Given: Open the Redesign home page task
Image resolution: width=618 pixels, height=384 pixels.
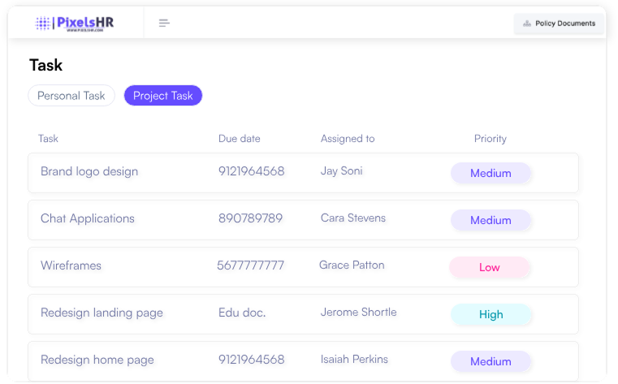Looking at the screenshot, I should (x=97, y=360).
